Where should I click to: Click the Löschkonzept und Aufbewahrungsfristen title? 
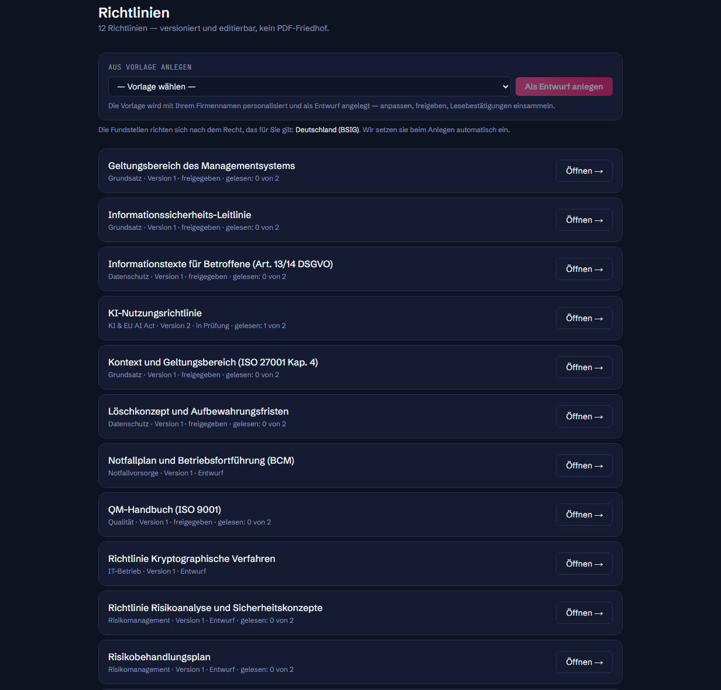(x=198, y=412)
